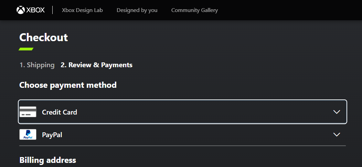Click the vertical divider beside the XBOX logo
This screenshot has height=167, width=362.
[53, 10]
